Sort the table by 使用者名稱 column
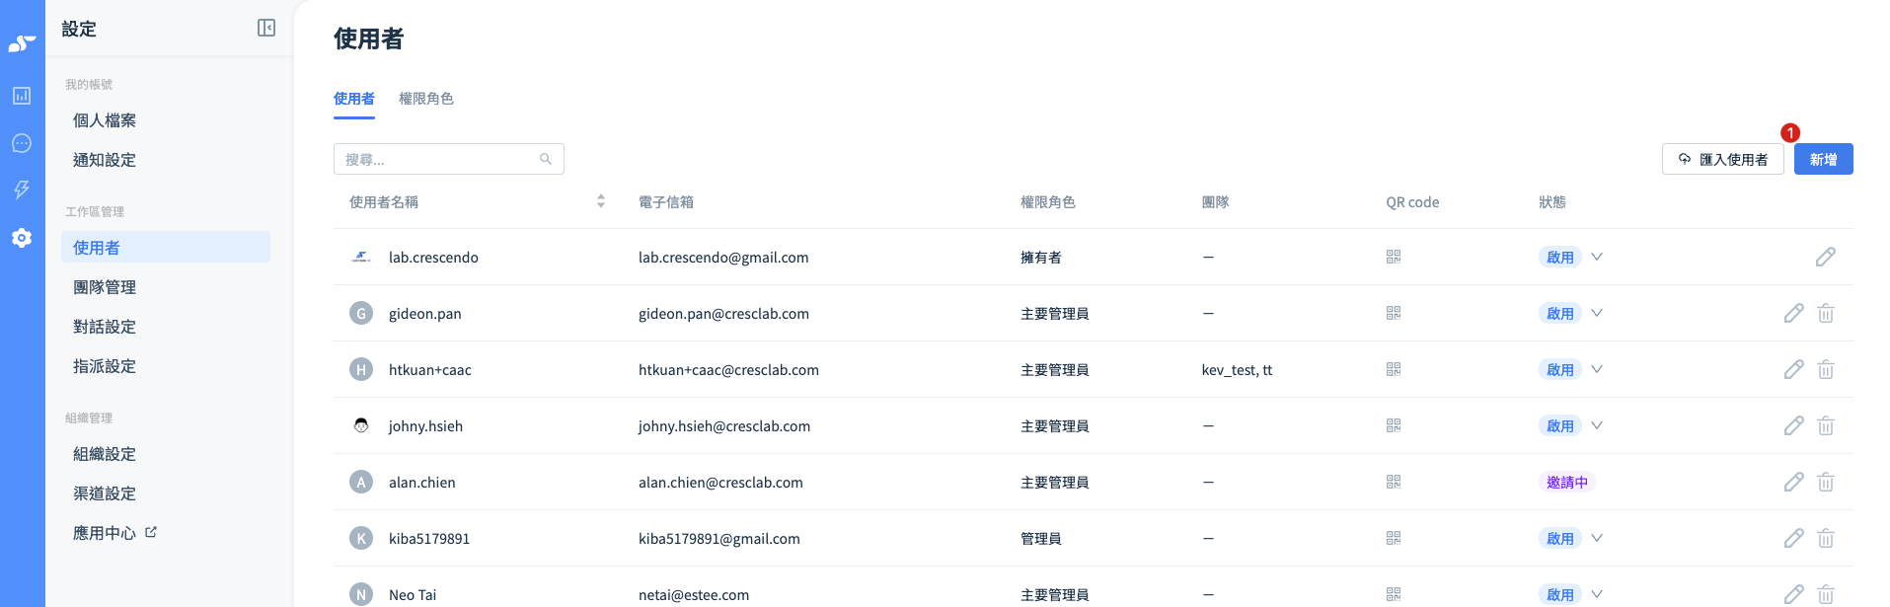 tap(600, 201)
